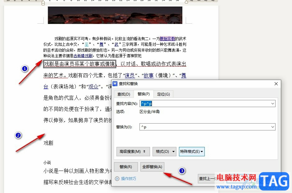Switch to the 查找(D) tab
Viewport: 292px width, 193px height.
click(x=124, y=94)
